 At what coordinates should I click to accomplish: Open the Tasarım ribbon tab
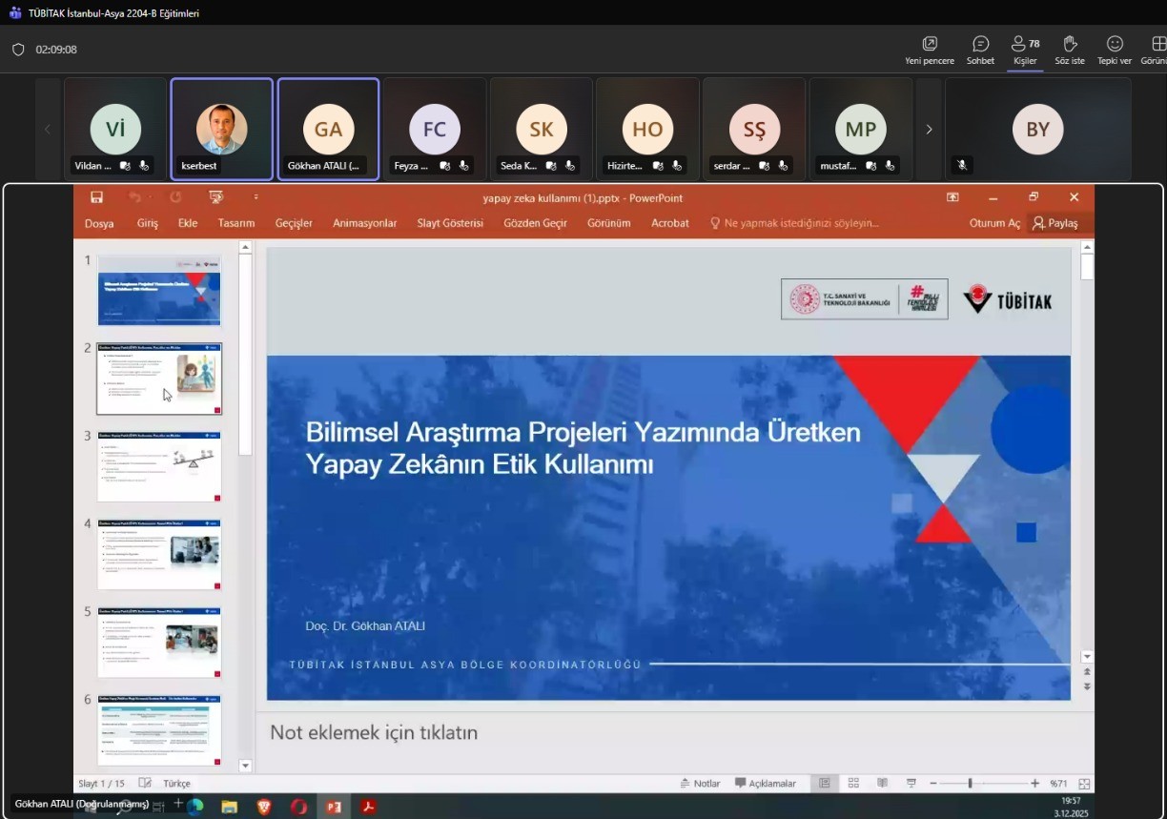[x=235, y=223]
